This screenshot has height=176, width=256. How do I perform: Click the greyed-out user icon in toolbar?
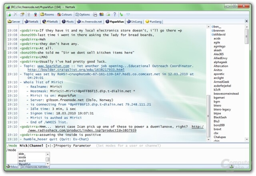[29, 15]
